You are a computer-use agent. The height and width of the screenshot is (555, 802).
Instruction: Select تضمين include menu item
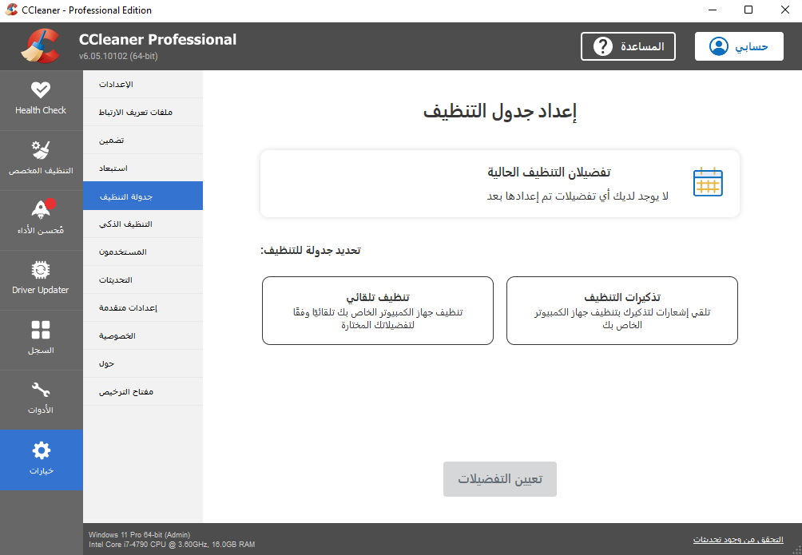[143, 141]
